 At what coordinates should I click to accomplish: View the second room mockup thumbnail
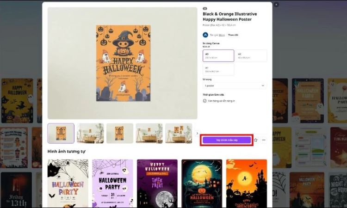(x=90, y=133)
